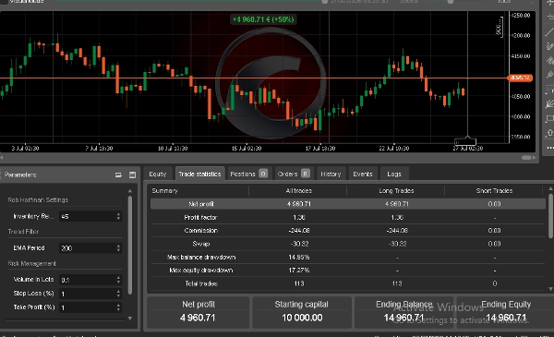Select the Max equity drawdown row
The image size is (554, 337).
point(348,271)
